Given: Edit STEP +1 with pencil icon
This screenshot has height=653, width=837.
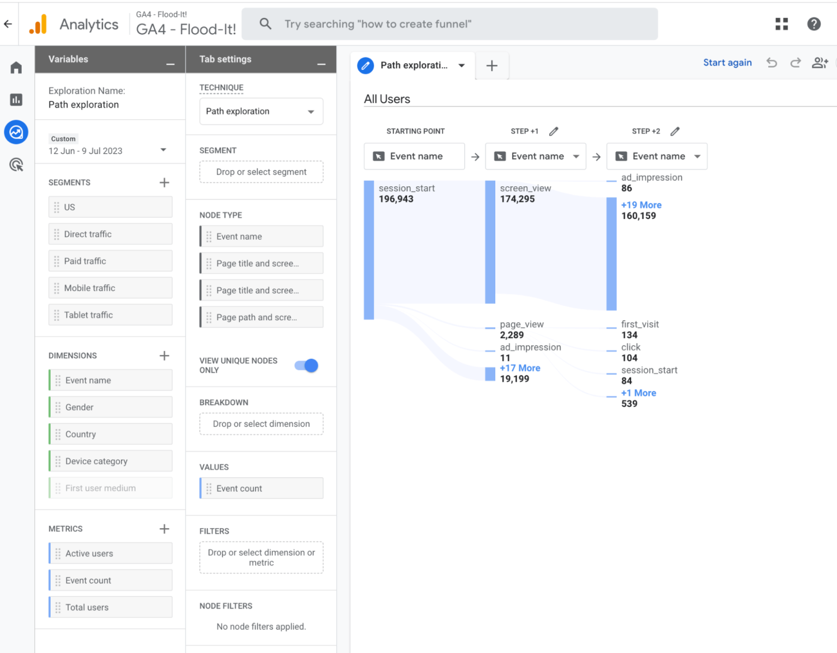Looking at the screenshot, I should click(554, 131).
